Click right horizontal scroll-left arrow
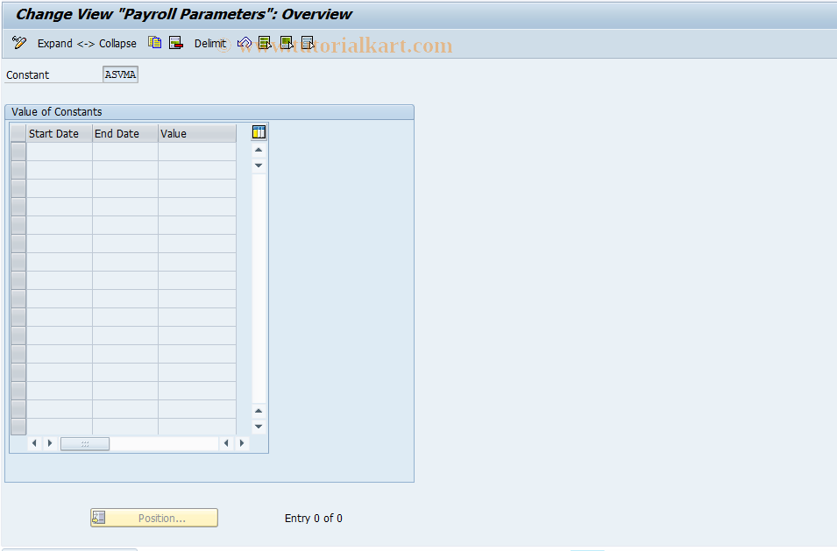The height and width of the screenshot is (551, 837). click(x=226, y=442)
